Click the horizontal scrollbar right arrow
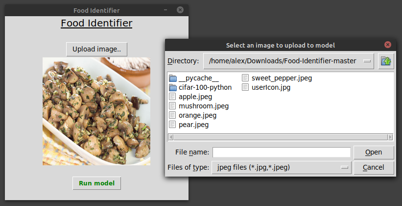Viewport: 402px width, 206px height. click(390, 137)
